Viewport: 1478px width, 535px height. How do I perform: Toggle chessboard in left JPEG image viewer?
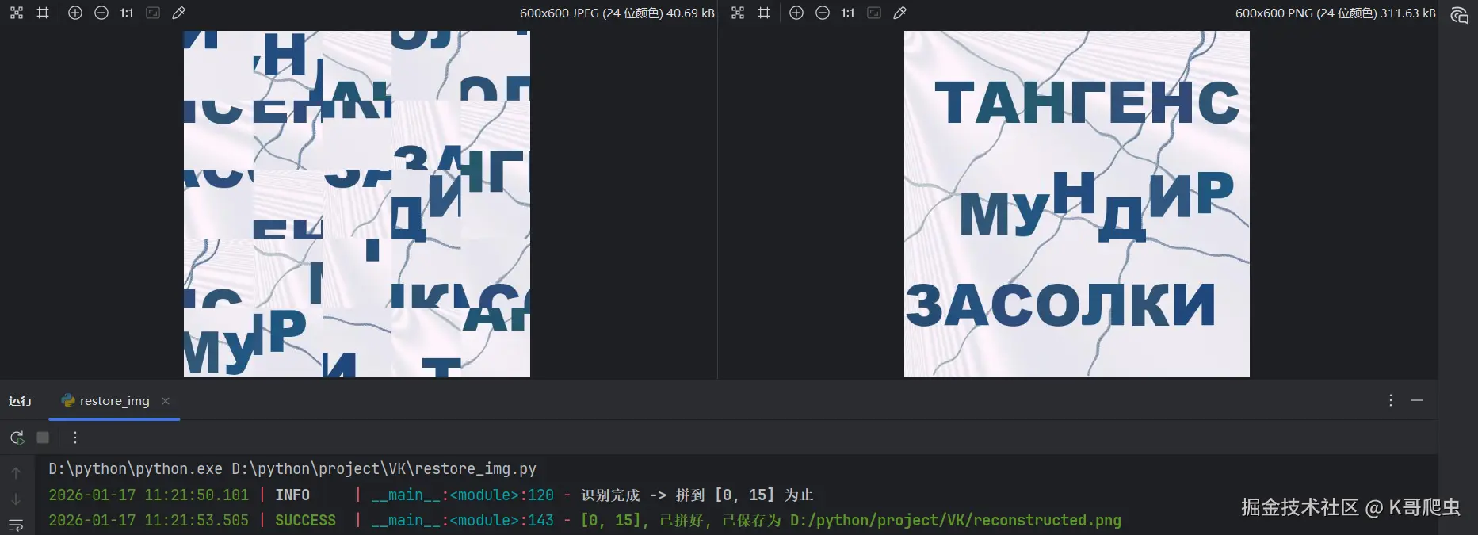pyautogui.click(x=17, y=13)
